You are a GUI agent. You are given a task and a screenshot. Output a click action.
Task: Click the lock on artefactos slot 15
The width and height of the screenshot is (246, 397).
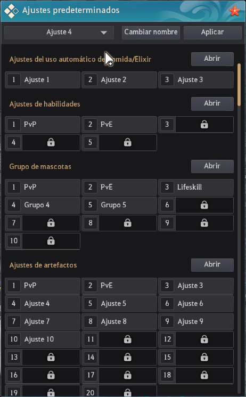coord(204,357)
